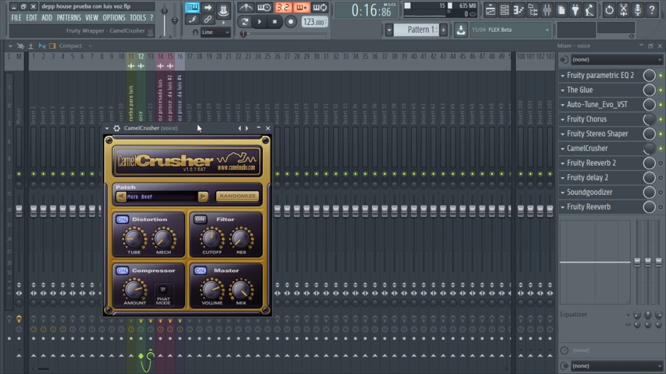Click the download icon beside FLEX Beta
Screen dimensions: 666x374
point(461,30)
